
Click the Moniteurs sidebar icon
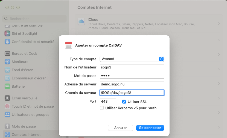[x=7, y=62]
